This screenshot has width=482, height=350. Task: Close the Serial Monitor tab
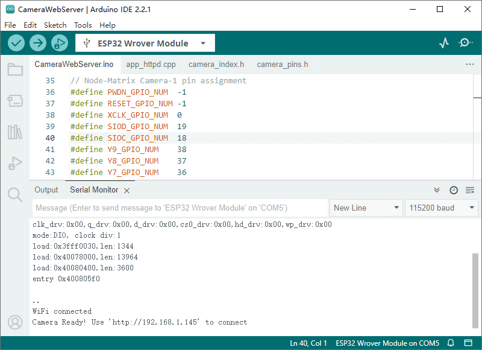coord(127,191)
